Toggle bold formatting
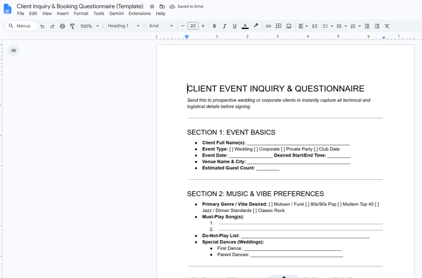Image resolution: width=422 pixels, height=278 pixels. tap(215, 26)
